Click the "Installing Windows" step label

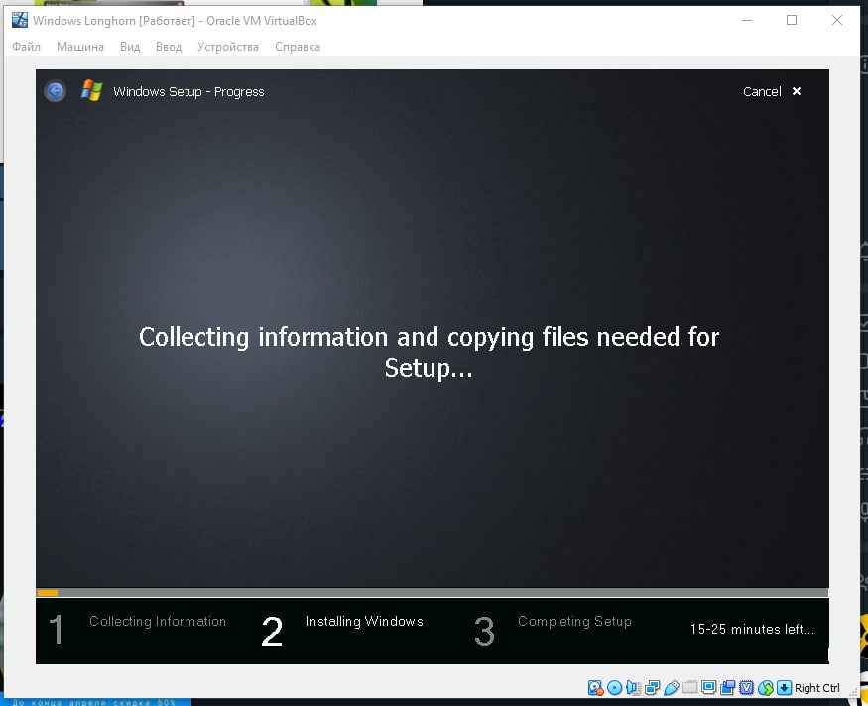click(364, 621)
